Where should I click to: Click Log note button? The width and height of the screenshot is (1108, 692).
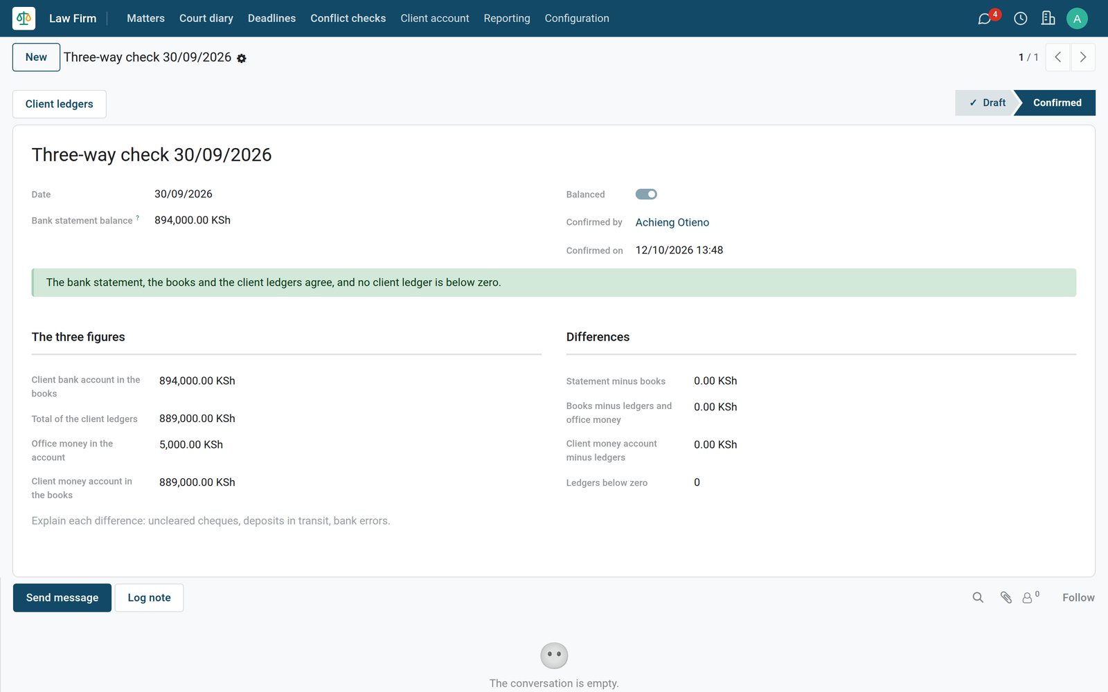pyautogui.click(x=149, y=598)
